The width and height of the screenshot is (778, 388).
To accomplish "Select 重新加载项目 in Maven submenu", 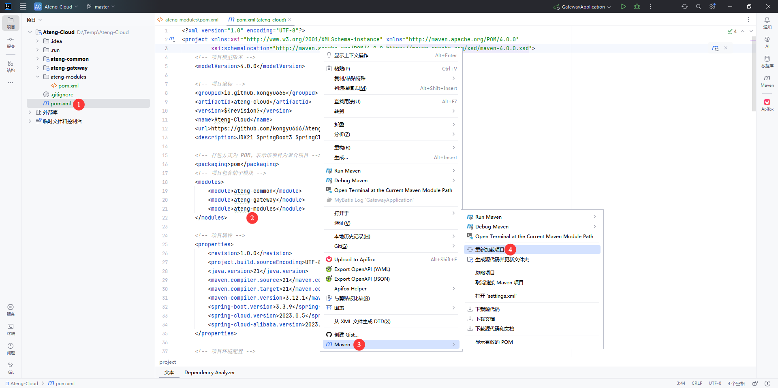I will 489,249.
